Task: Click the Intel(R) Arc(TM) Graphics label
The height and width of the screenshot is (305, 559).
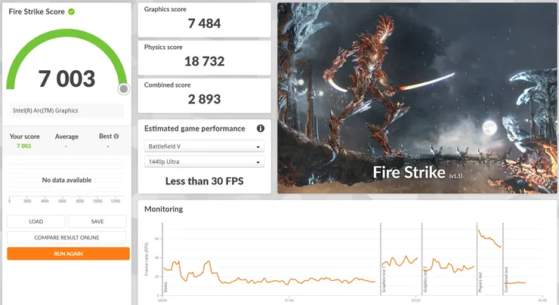Action: [45, 110]
